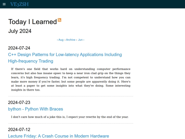
Task: Click the July 2024 subheading
Action: pos(20,31)
